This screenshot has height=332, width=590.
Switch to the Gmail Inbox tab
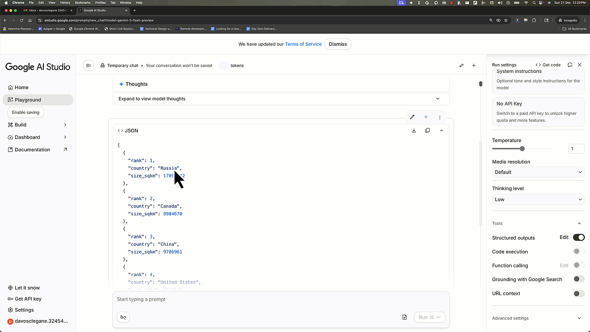pos(48,10)
